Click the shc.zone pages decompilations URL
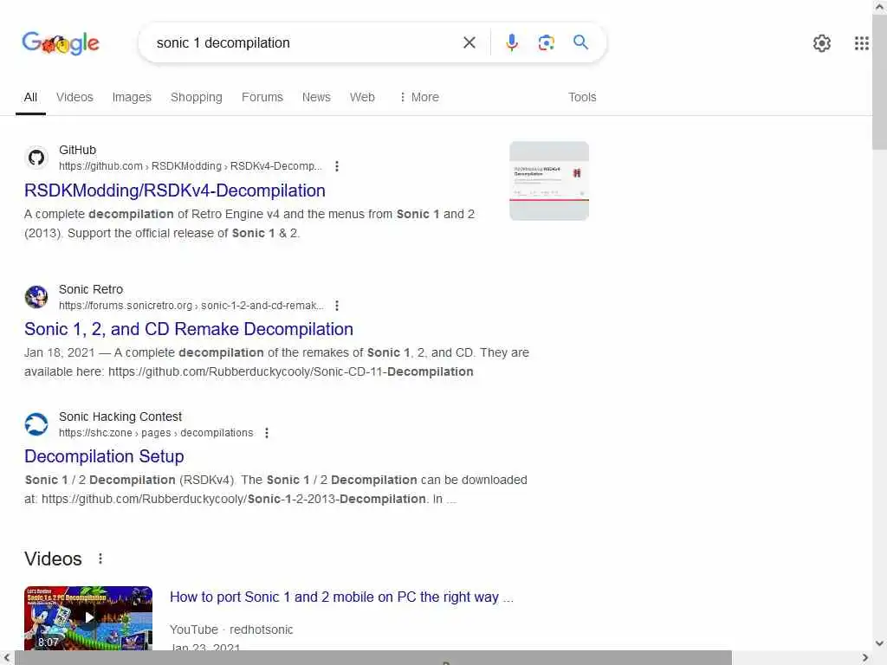Viewport: 887px width, 665px height. tap(156, 433)
